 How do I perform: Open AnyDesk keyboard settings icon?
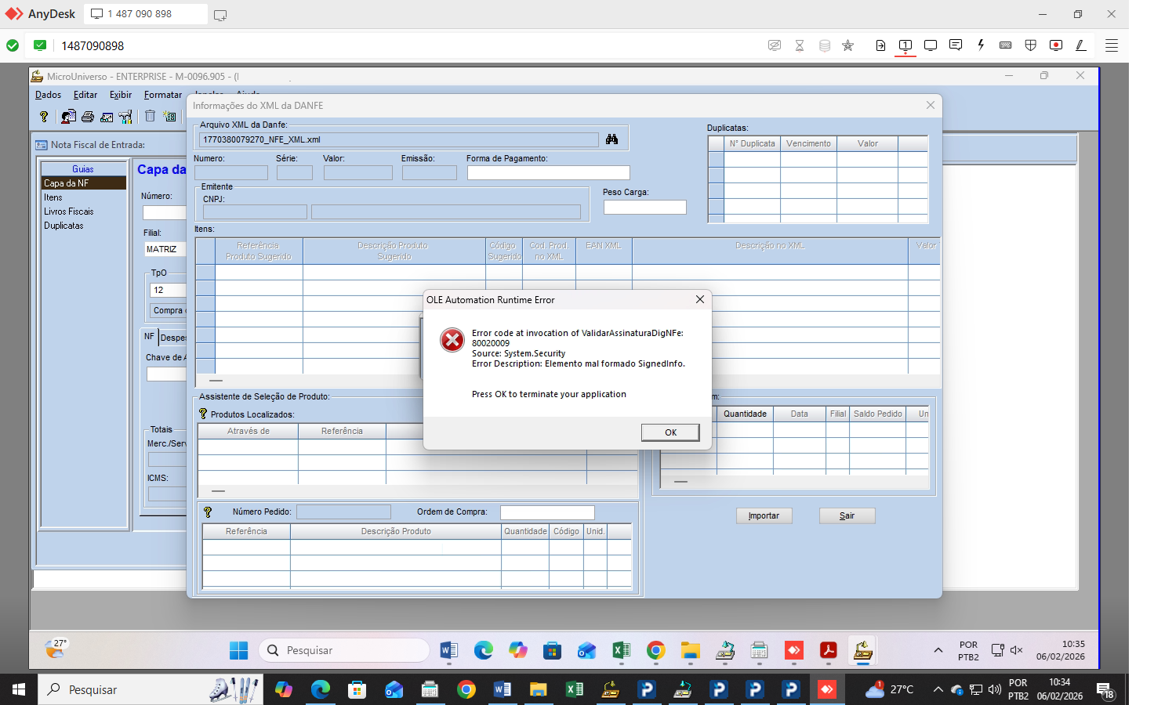pos(1006,45)
